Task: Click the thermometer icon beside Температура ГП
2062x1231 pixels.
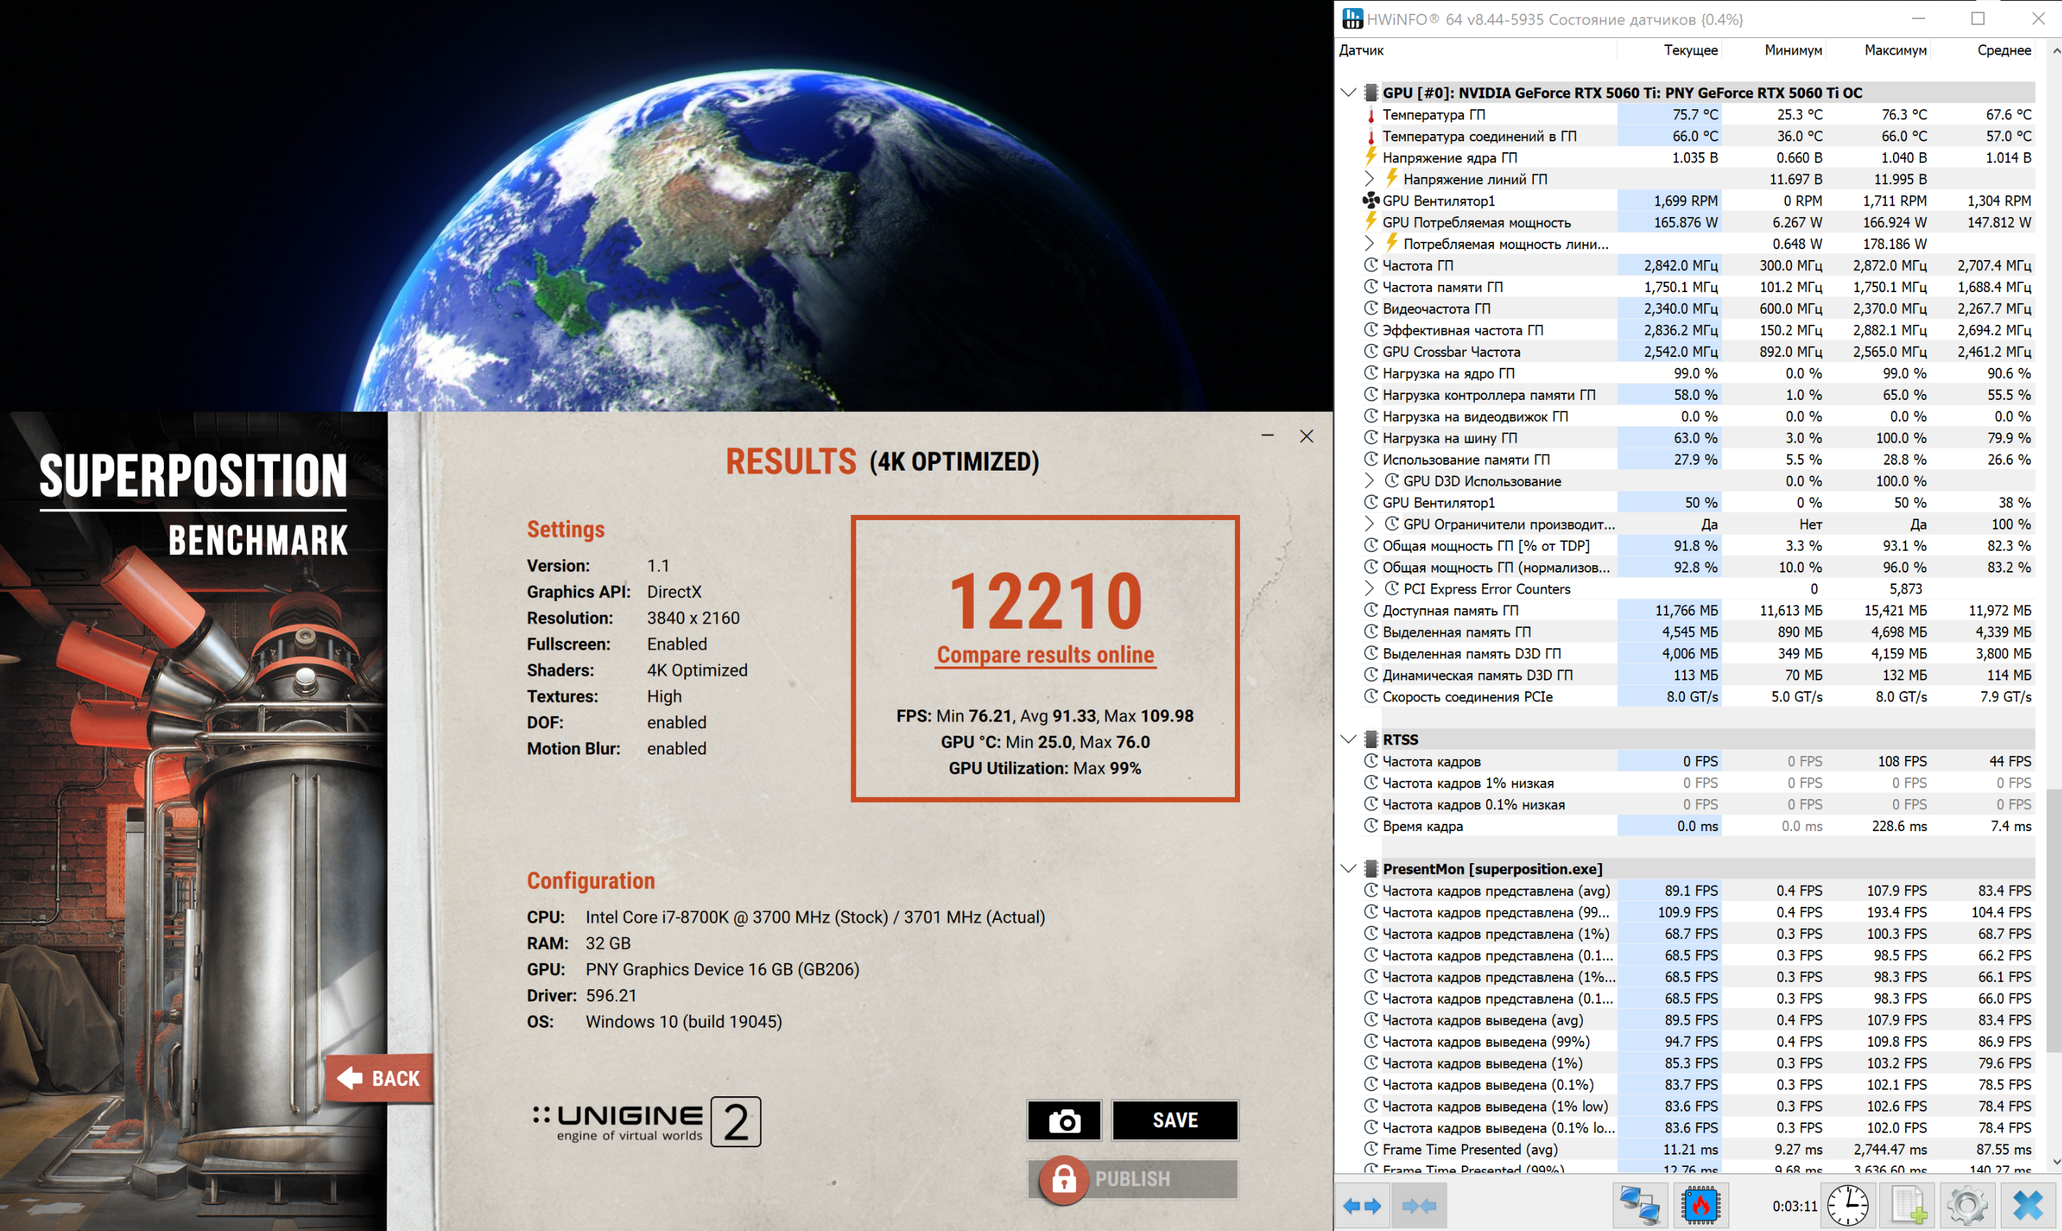Action: [x=1370, y=114]
